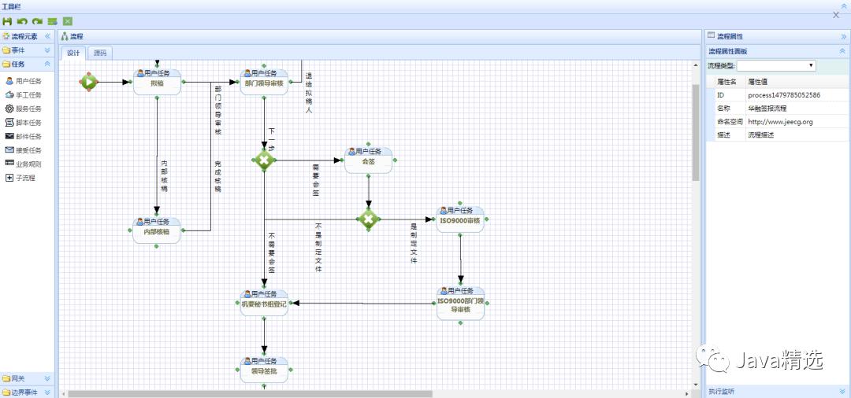Image resolution: width=851 pixels, height=398 pixels.
Task: Collapse the 任务 accordion section
Action: (47, 64)
